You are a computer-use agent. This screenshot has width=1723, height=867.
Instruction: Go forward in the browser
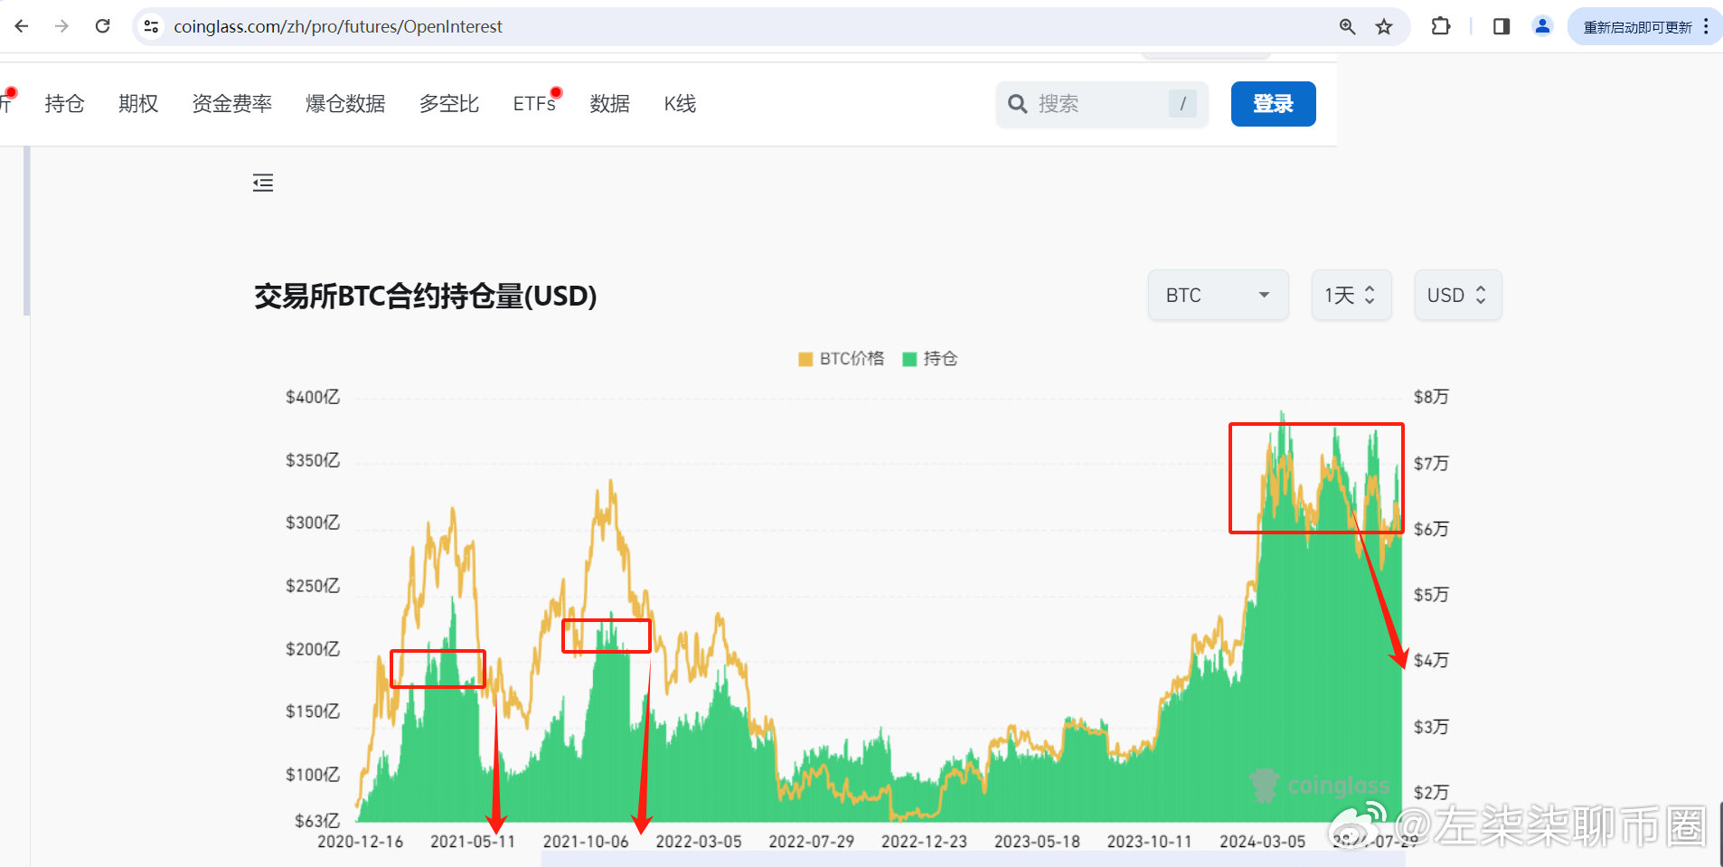click(61, 26)
